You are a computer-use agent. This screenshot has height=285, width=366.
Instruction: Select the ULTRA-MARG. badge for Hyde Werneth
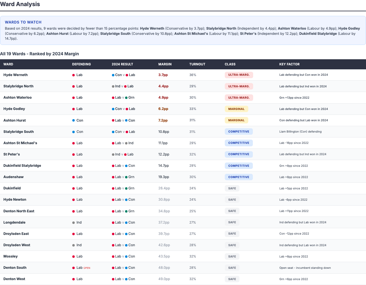coord(239,75)
